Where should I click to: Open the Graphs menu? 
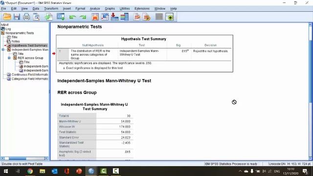click(110, 9)
